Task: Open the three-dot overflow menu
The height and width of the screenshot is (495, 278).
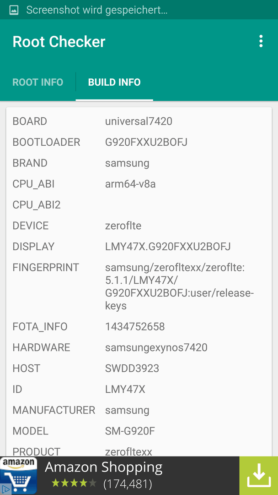Action: point(261,41)
